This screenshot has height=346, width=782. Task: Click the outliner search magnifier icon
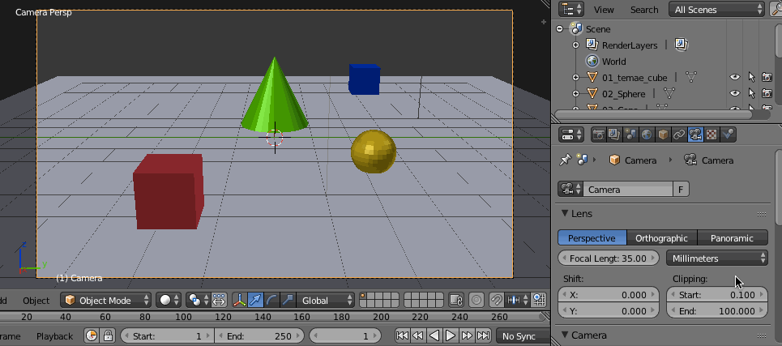[778, 9]
